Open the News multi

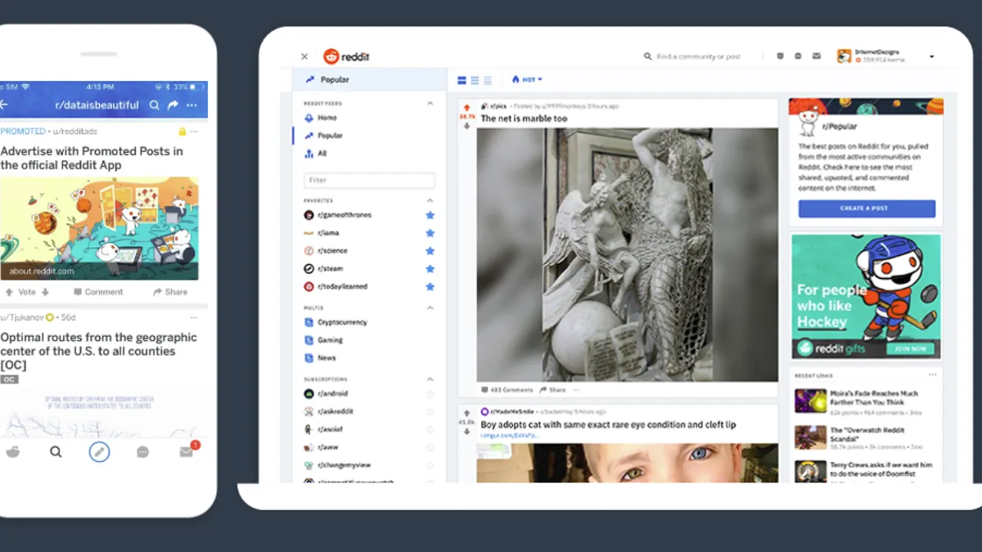tap(327, 358)
